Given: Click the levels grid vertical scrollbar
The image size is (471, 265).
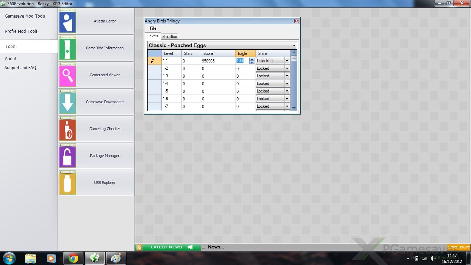Looking at the screenshot, I should click(294, 83).
